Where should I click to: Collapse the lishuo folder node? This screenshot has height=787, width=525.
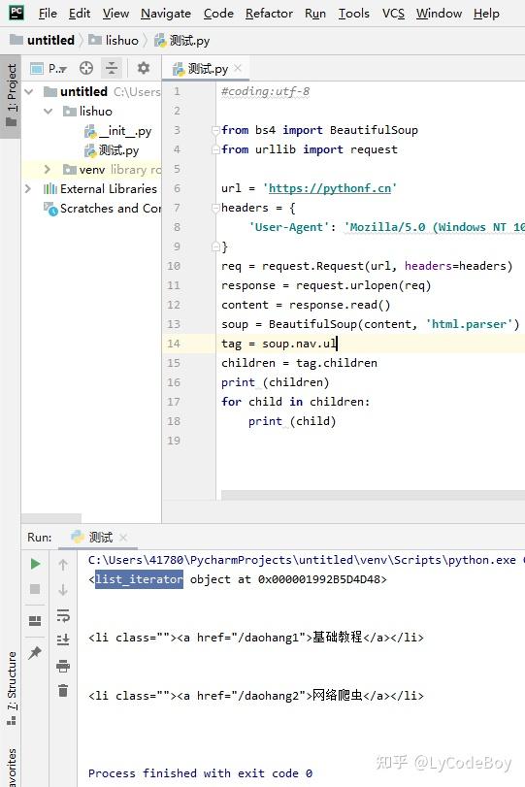pos(49,111)
